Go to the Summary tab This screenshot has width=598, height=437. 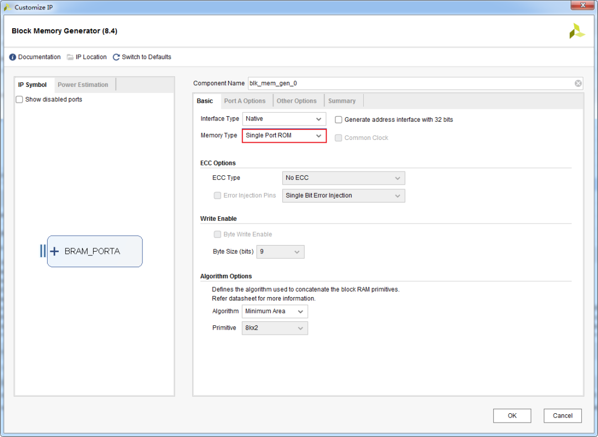point(342,101)
